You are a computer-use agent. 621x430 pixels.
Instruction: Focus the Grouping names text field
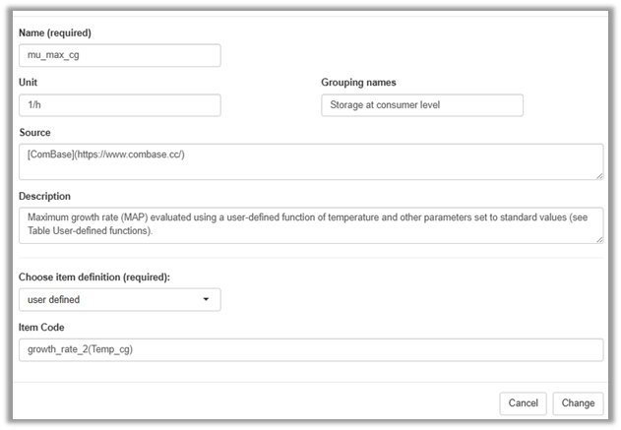pyautogui.click(x=421, y=104)
